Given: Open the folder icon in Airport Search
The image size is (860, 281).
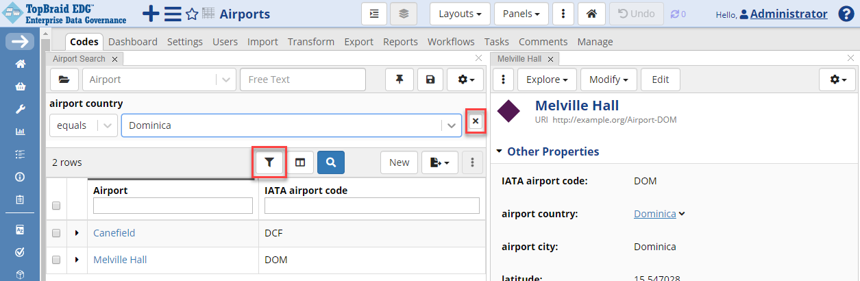Looking at the screenshot, I should click(x=64, y=80).
